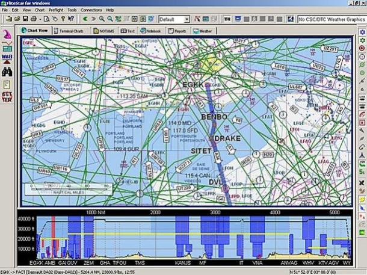Click the gray forward arrow
Image resolution: width=367 pixels, height=275 pixels.
[93, 19]
